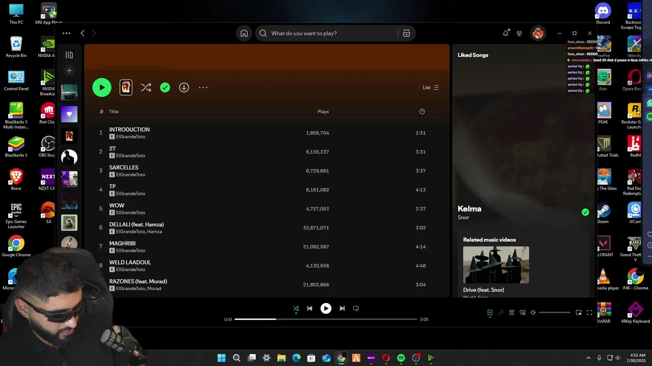Image resolution: width=652 pixels, height=366 pixels.
Task: Skip to the next track
Action: pos(342,308)
